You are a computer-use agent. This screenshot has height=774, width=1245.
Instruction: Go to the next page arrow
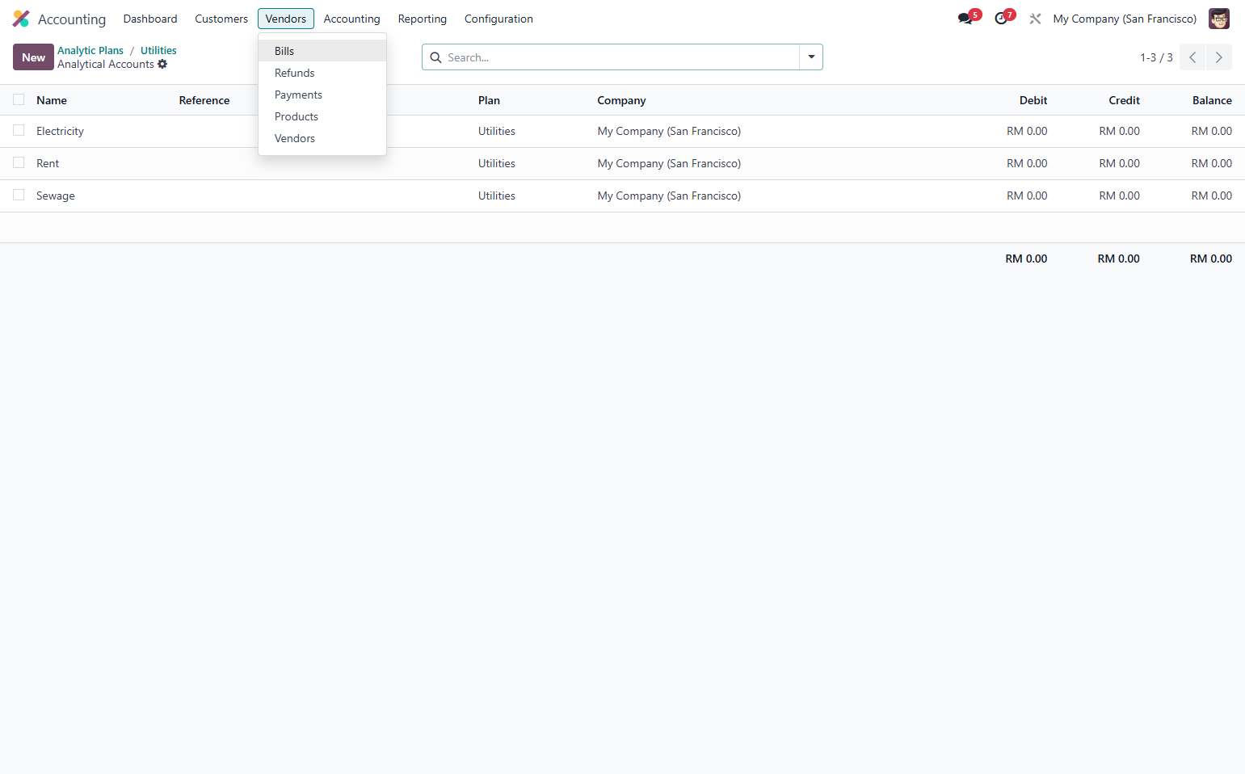click(1219, 57)
